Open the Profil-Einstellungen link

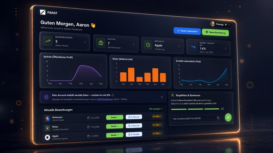point(105,99)
